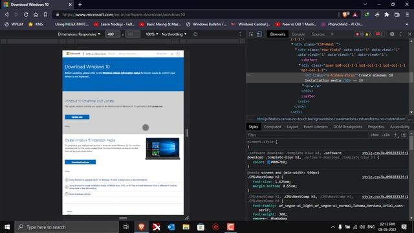This screenshot has height=233, width=414.
Task: Open DevTools settings gear
Action: [x=392, y=34]
